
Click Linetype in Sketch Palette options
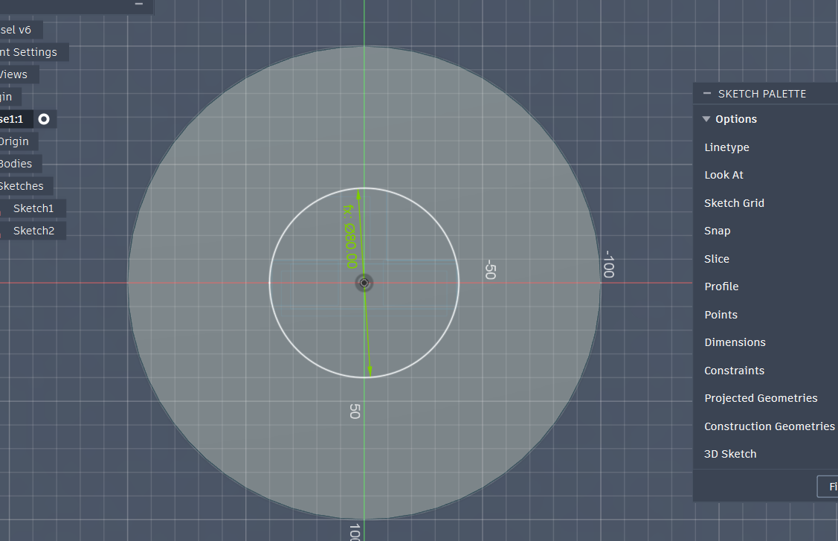727,147
